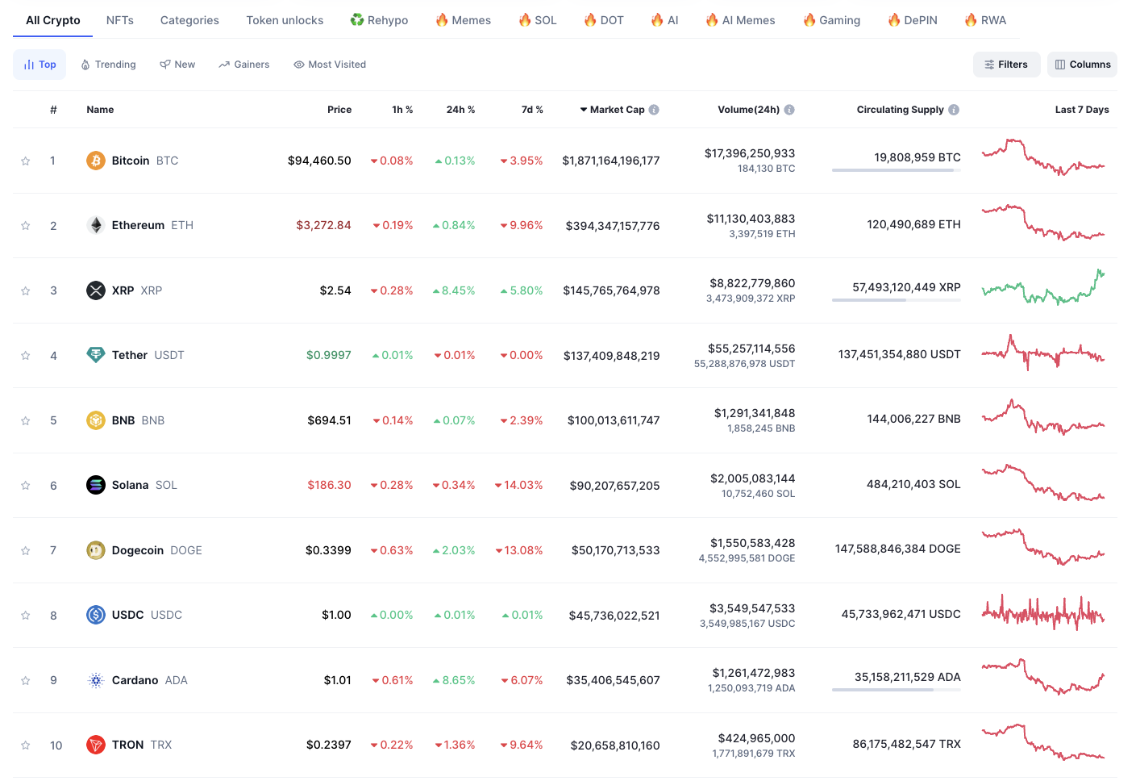Click the Rehypo tab icon
This screenshot has height=781, width=1140.
pos(357,19)
